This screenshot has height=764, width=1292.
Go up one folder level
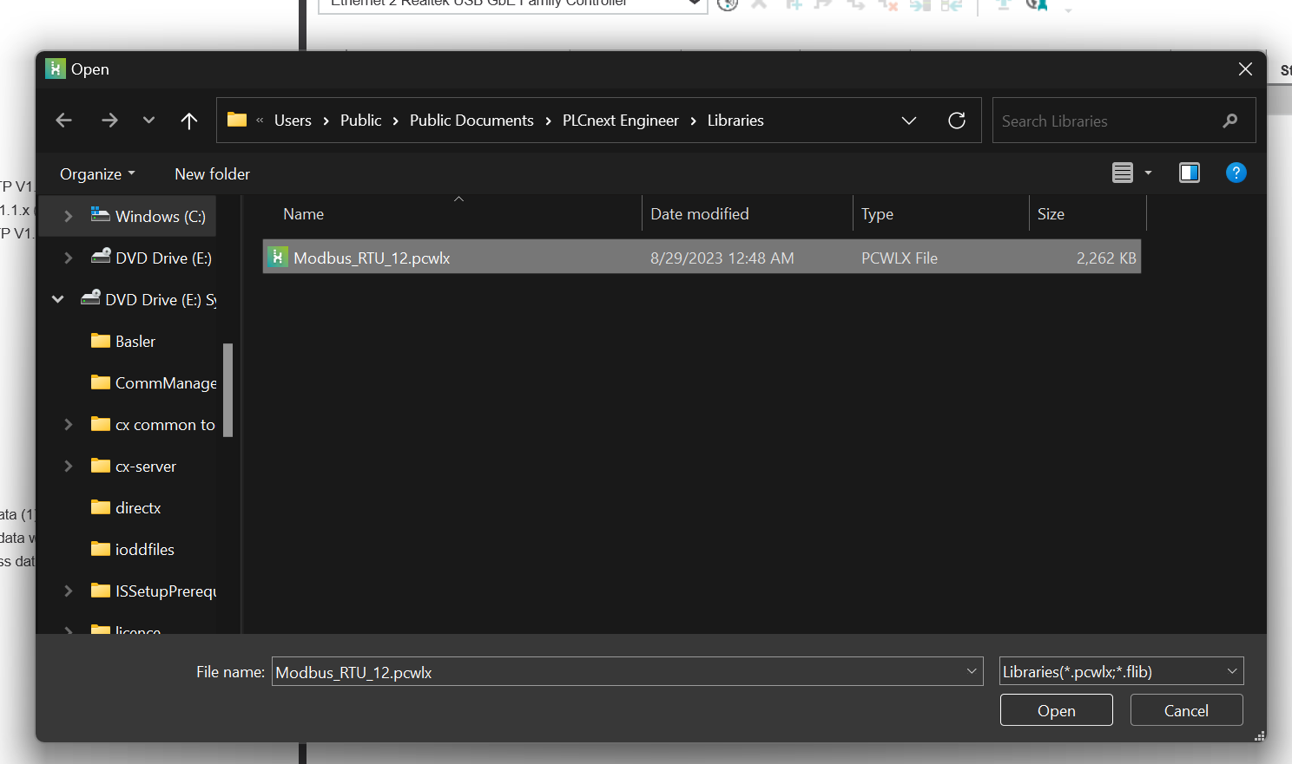tap(188, 121)
